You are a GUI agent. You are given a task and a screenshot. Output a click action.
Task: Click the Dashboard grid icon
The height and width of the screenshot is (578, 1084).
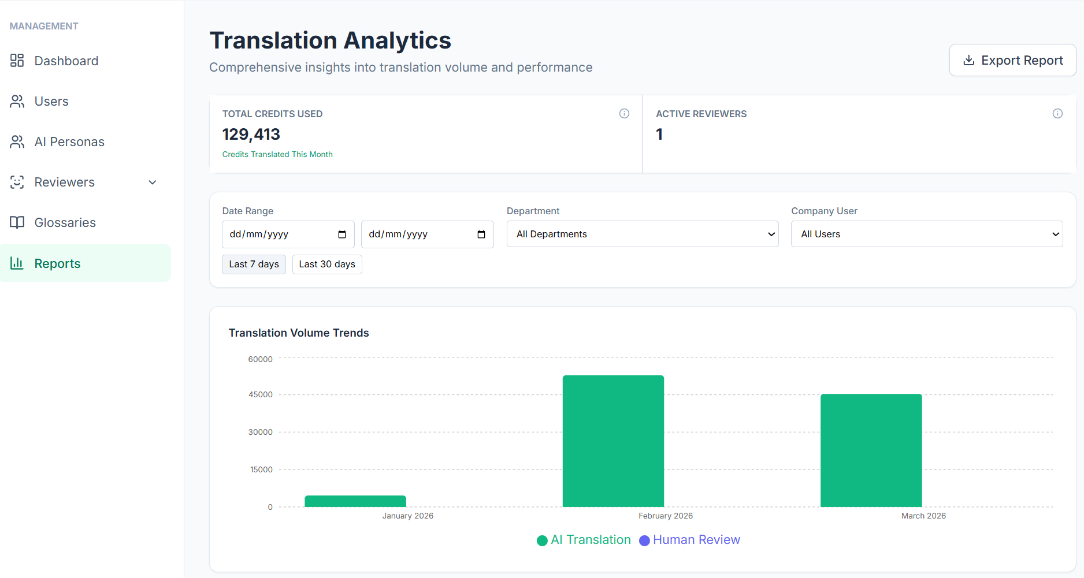click(x=17, y=60)
